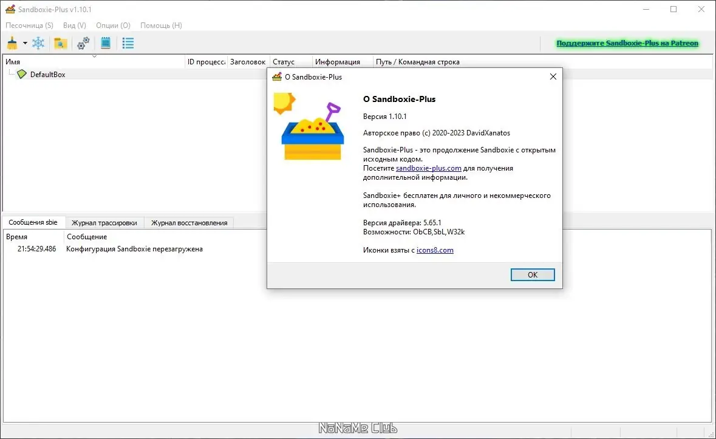Click the Cleanup broom toolbar icon
716x439 pixels.
[x=12, y=43]
